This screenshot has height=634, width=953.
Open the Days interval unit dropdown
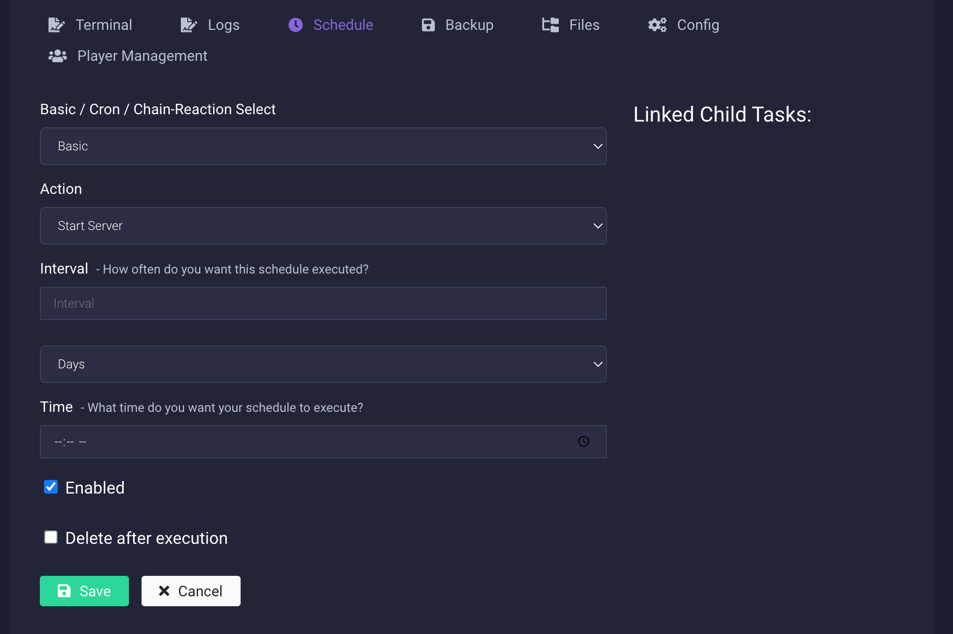click(323, 364)
